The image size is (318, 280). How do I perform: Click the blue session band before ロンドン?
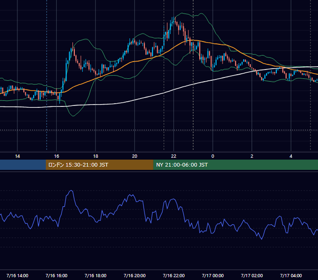pos(23,165)
